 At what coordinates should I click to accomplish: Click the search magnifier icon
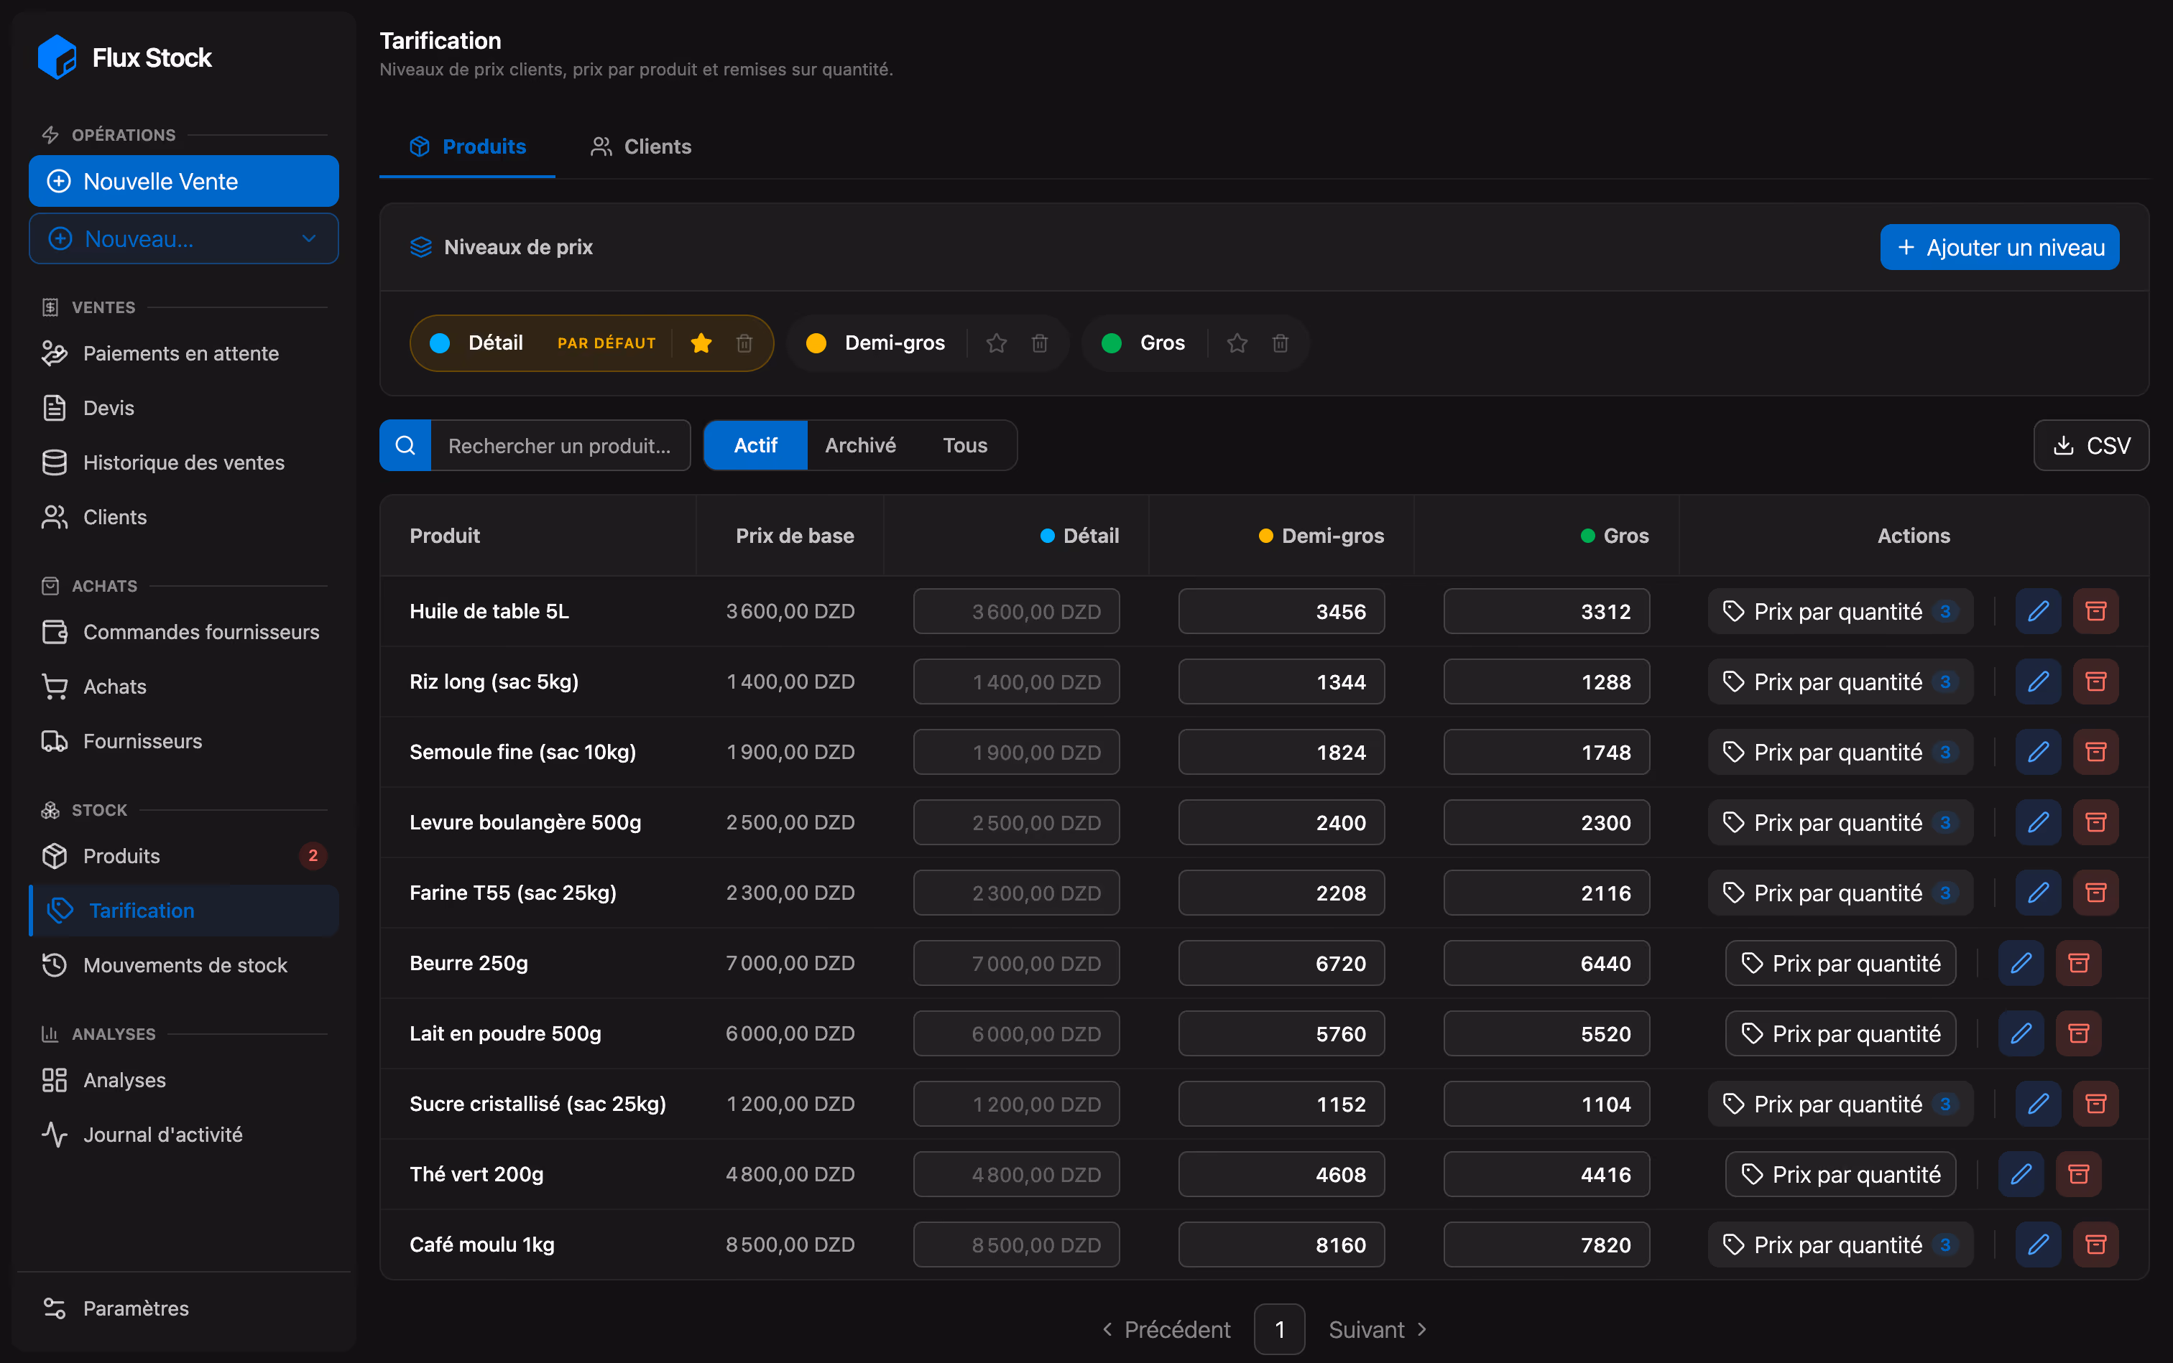(405, 445)
